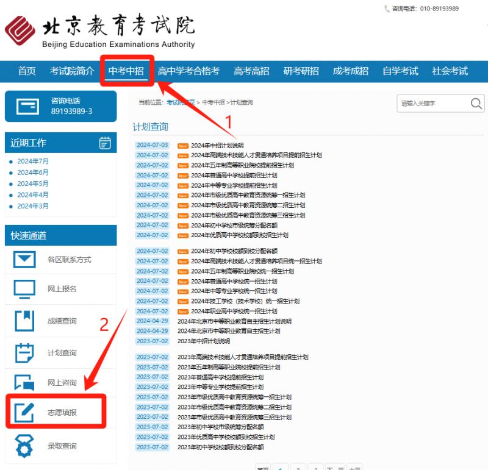Click the 网上咨询 chat bubbles icon

coord(24,382)
